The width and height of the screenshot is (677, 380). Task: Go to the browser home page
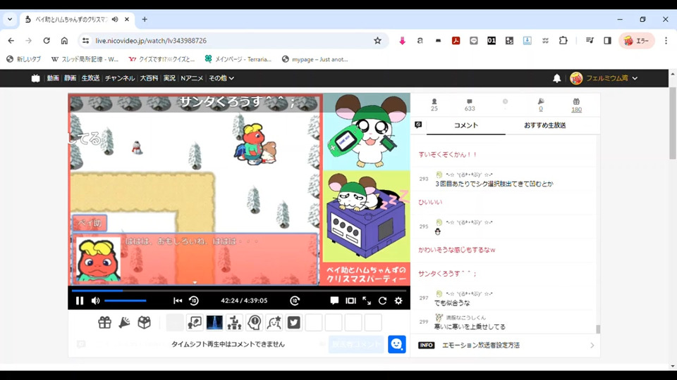[64, 41]
